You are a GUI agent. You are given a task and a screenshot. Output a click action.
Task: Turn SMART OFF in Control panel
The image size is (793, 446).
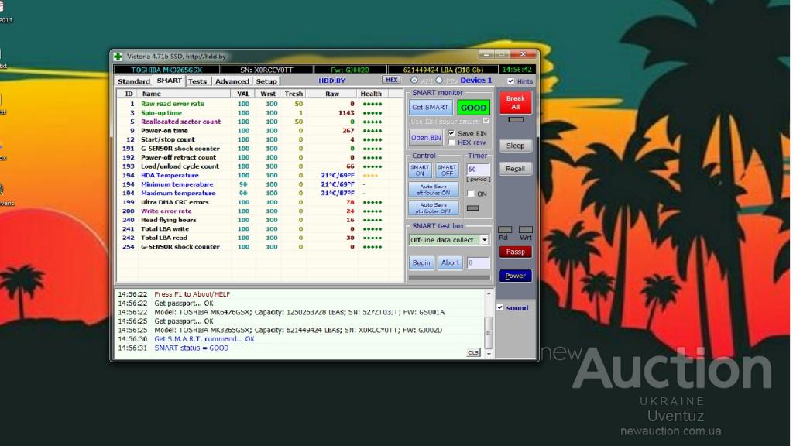(x=446, y=170)
